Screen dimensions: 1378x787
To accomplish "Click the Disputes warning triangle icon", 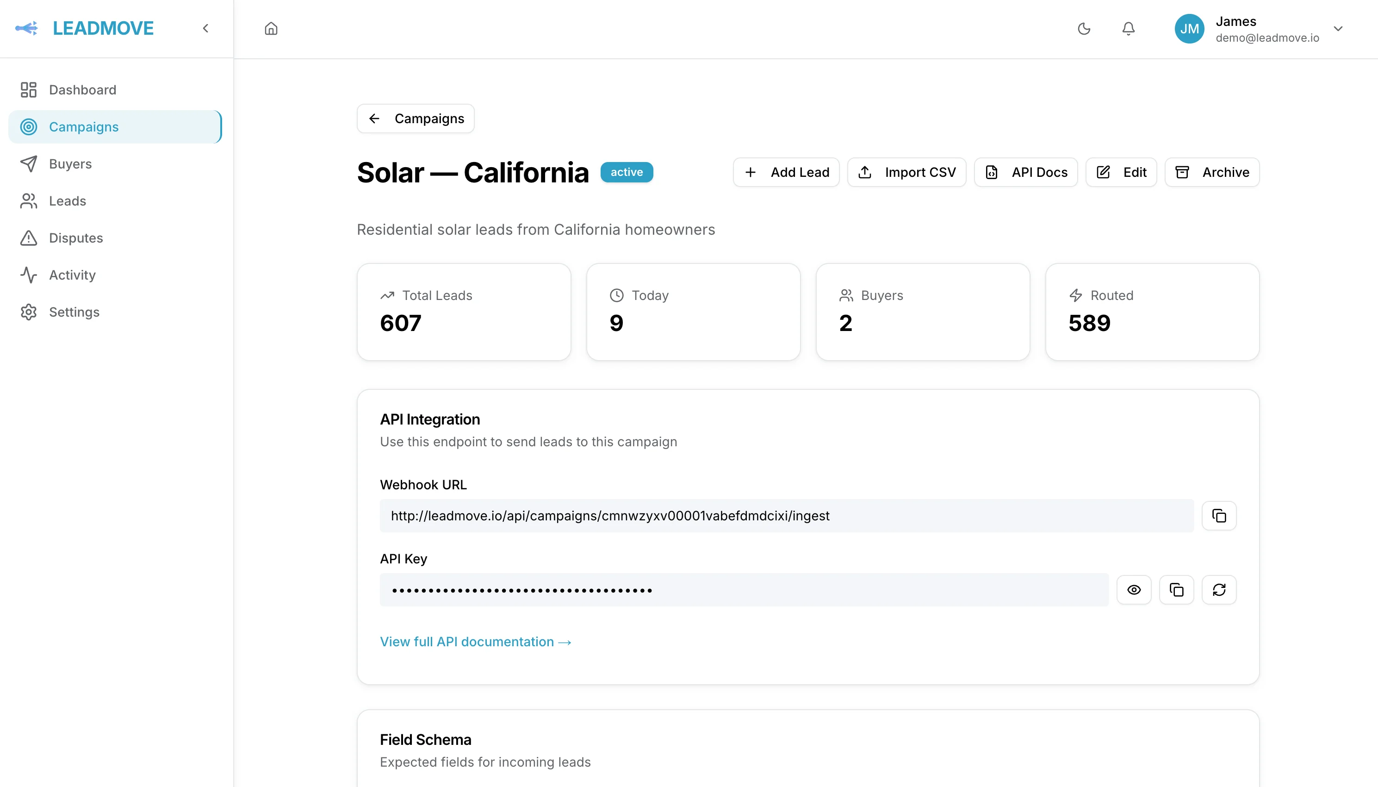I will pos(29,238).
